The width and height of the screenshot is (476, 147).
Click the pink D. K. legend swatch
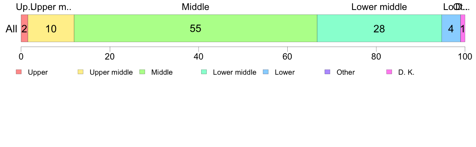coord(389,72)
